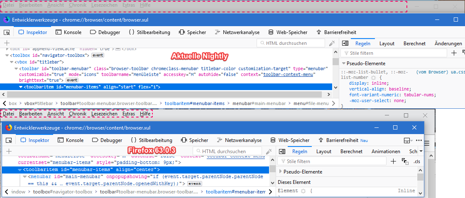Select menu#file-menu breadcrumb in Nightly
465x198 pixels.
(x=311, y=103)
